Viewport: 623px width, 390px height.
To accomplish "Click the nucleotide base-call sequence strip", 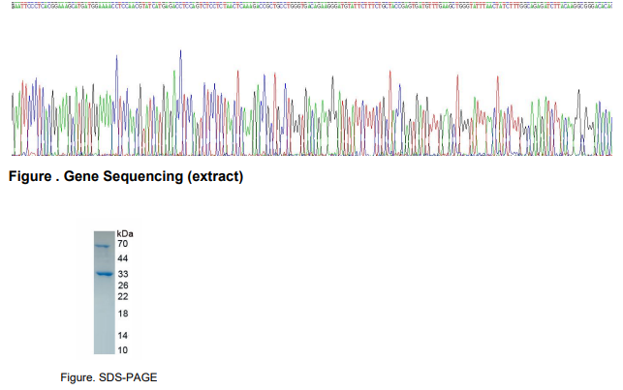I will point(312,7).
